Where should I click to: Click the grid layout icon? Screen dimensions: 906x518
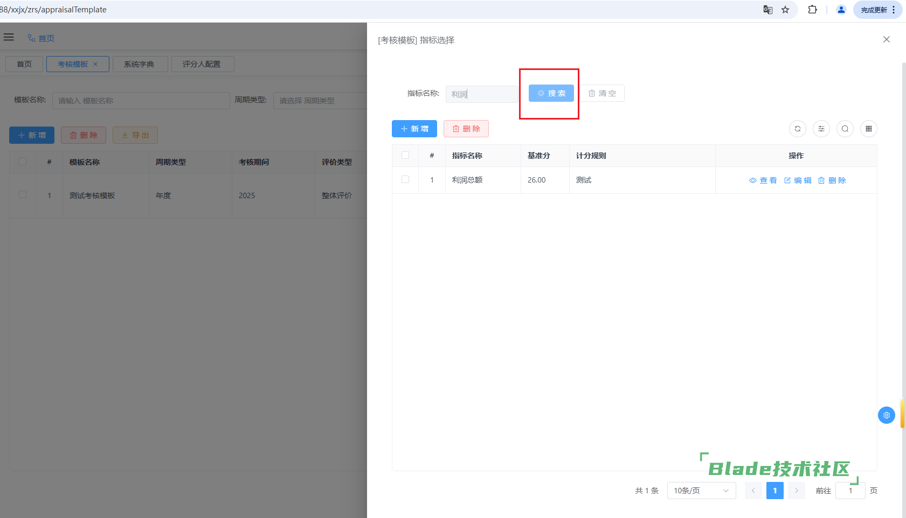click(869, 129)
